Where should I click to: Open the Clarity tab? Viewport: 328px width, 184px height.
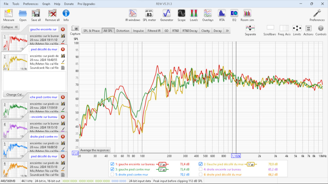[205, 31]
